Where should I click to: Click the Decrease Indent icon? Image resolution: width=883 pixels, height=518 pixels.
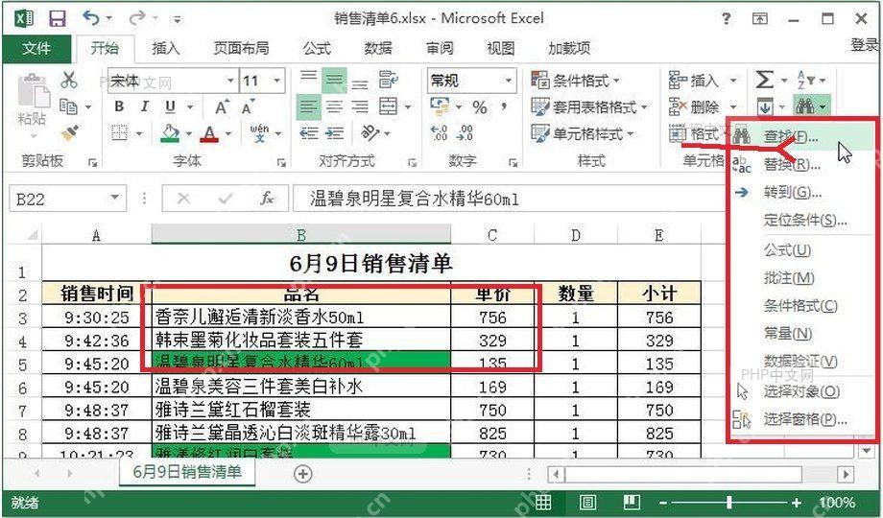[308, 133]
